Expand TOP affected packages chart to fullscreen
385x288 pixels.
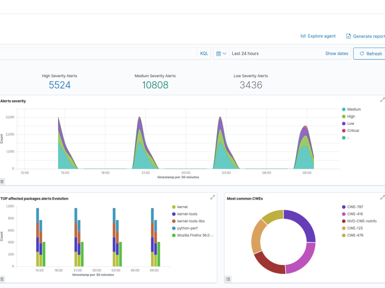click(213, 197)
